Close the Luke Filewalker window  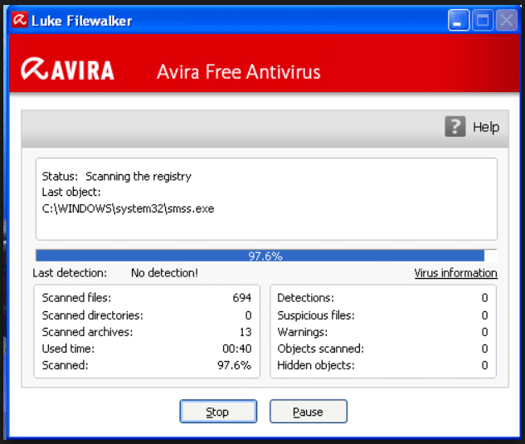(x=507, y=21)
